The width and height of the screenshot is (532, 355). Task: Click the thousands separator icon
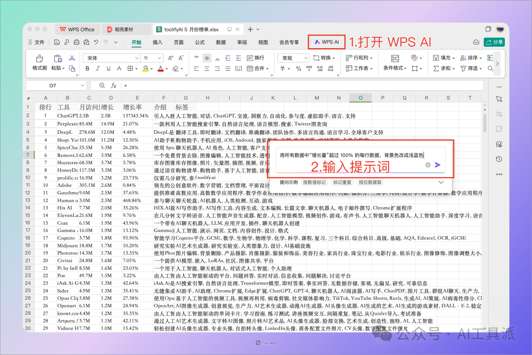(x=309, y=68)
